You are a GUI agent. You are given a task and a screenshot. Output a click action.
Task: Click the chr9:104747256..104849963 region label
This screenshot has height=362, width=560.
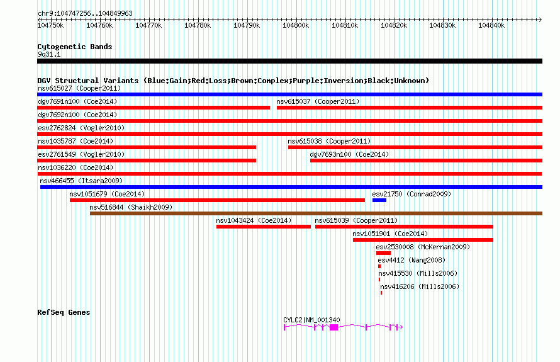click(85, 13)
